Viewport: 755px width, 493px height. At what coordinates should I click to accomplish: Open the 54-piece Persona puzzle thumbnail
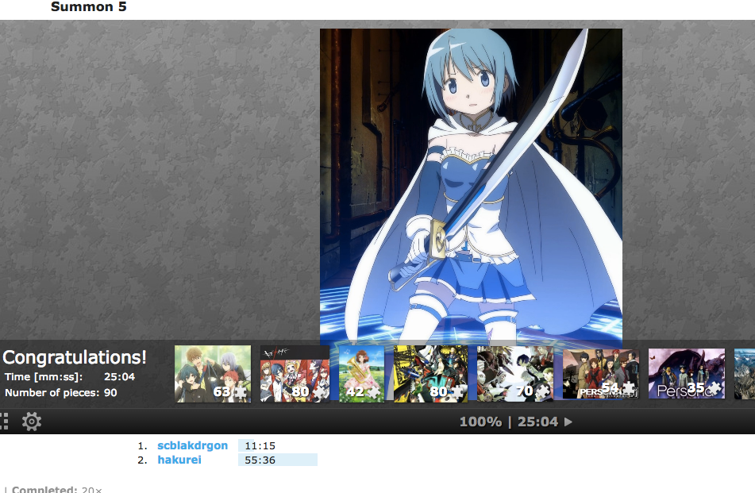tap(601, 374)
